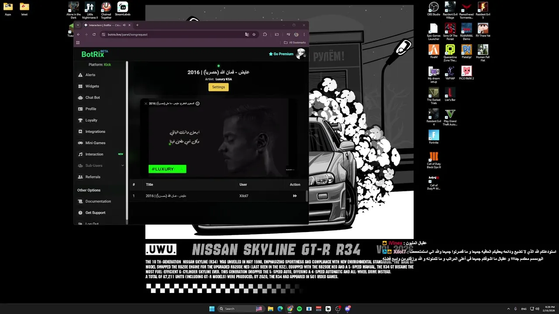
Task: Click Xilol7 in the queue row
Action: (244, 196)
